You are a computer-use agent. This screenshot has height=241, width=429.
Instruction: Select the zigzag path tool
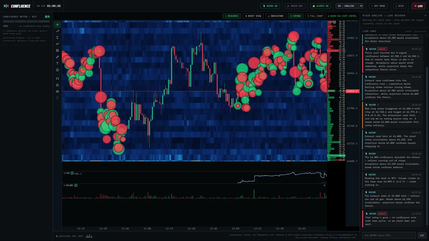click(x=57, y=44)
